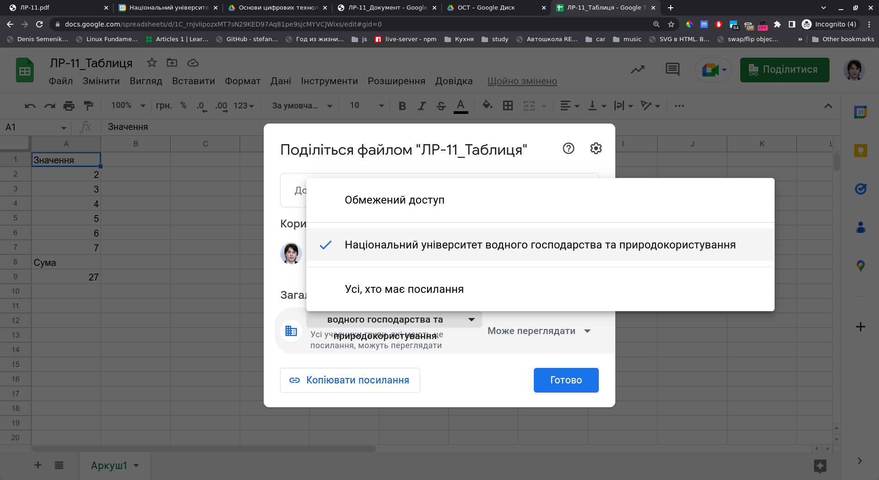Click the print icon in toolbar
Image resolution: width=879 pixels, height=480 pixels.
coord(69,106)
